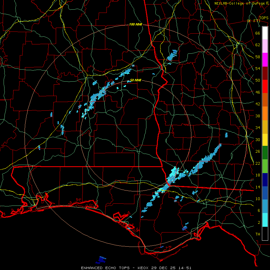
Task: Select the bright red legend swatch
Action: pos(265,86)
